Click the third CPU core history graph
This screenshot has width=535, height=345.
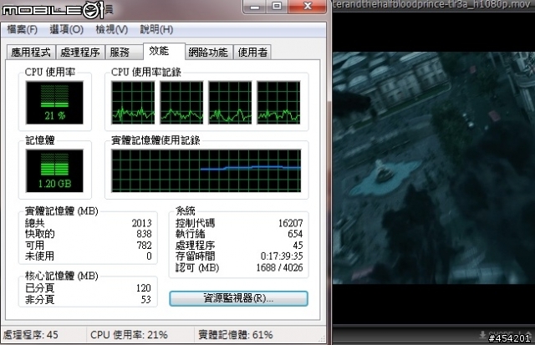pyautogui.click(x=230, y=103)
